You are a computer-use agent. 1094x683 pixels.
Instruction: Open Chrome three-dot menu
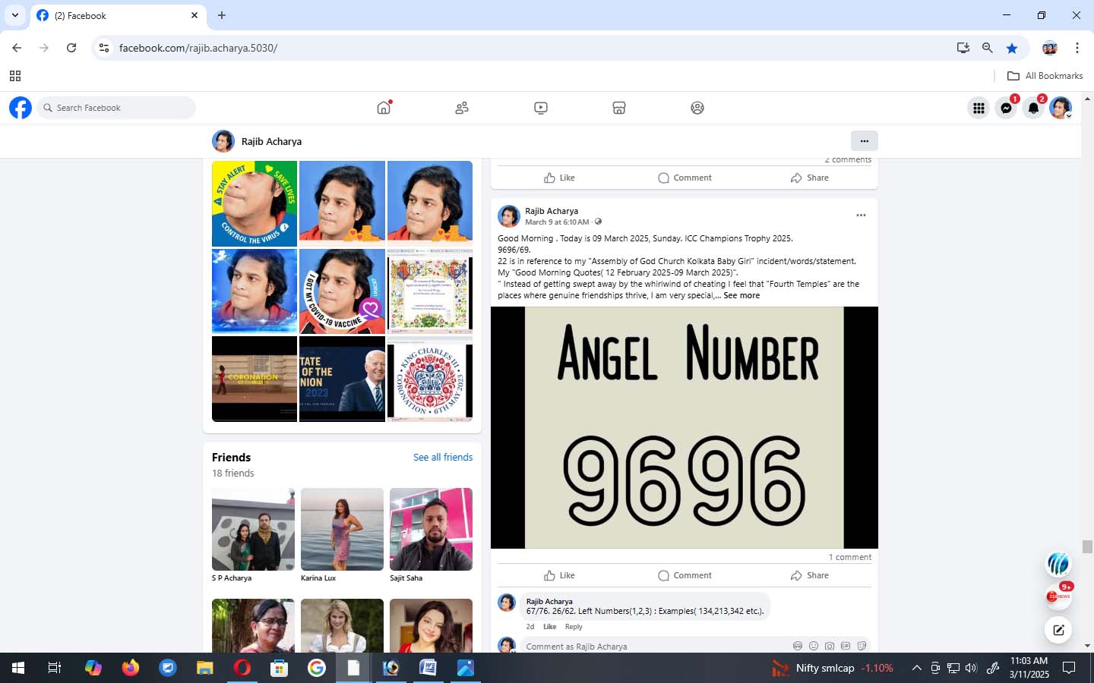pyautogui.click(x=1077, y=48)
